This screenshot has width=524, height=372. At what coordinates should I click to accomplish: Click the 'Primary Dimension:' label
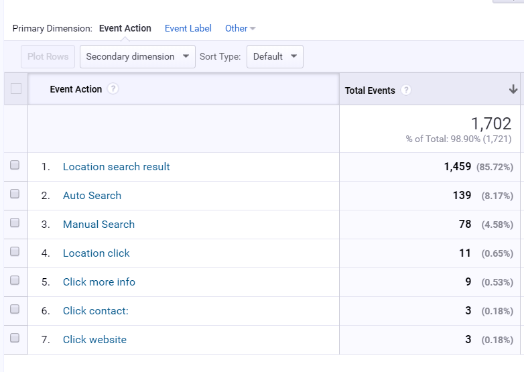[52, 28]
